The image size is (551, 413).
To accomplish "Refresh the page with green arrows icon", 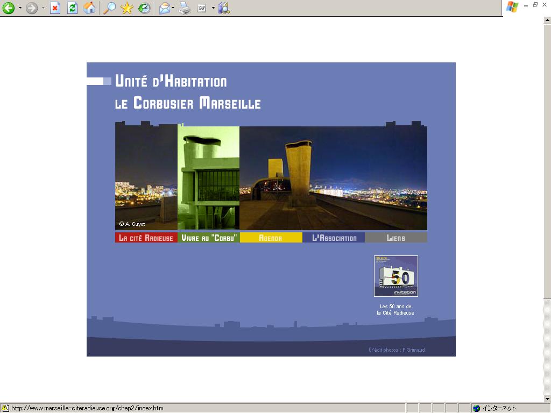I will coord(73,8).
